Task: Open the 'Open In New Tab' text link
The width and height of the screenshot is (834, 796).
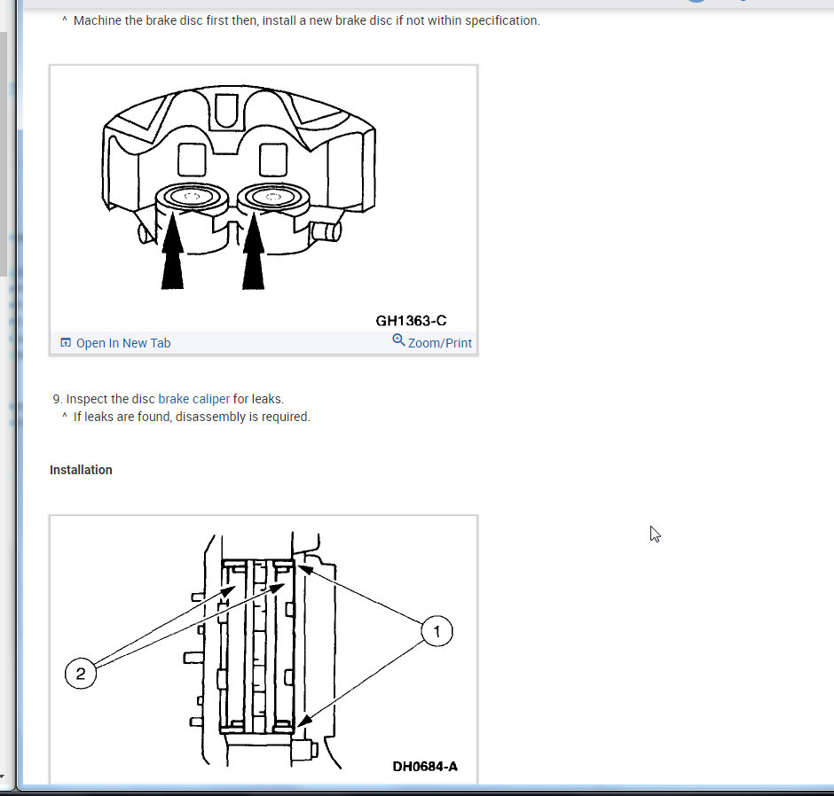Action: [x=122, y=343]
